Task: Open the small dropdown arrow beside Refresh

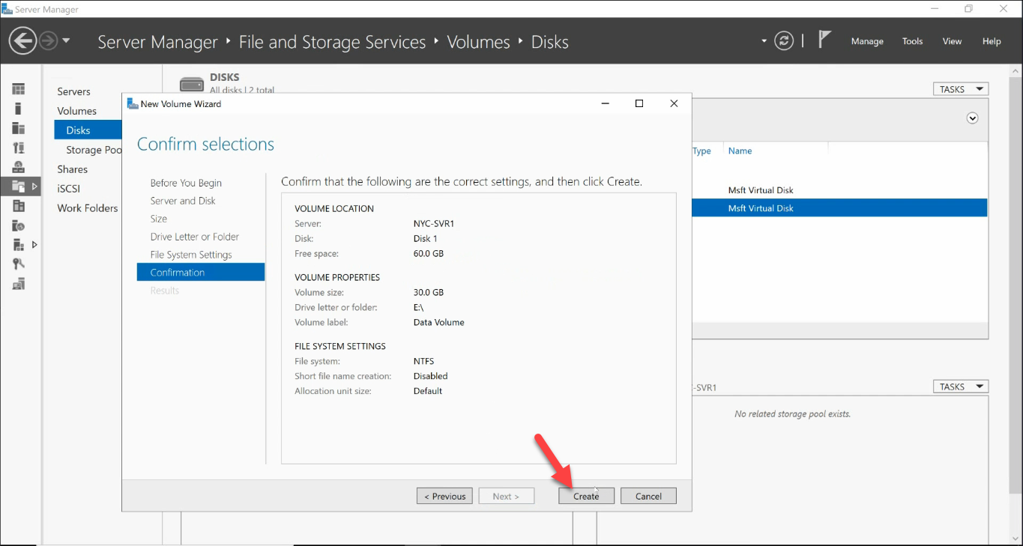Action: pyautogui.click(x=764, y=40)
